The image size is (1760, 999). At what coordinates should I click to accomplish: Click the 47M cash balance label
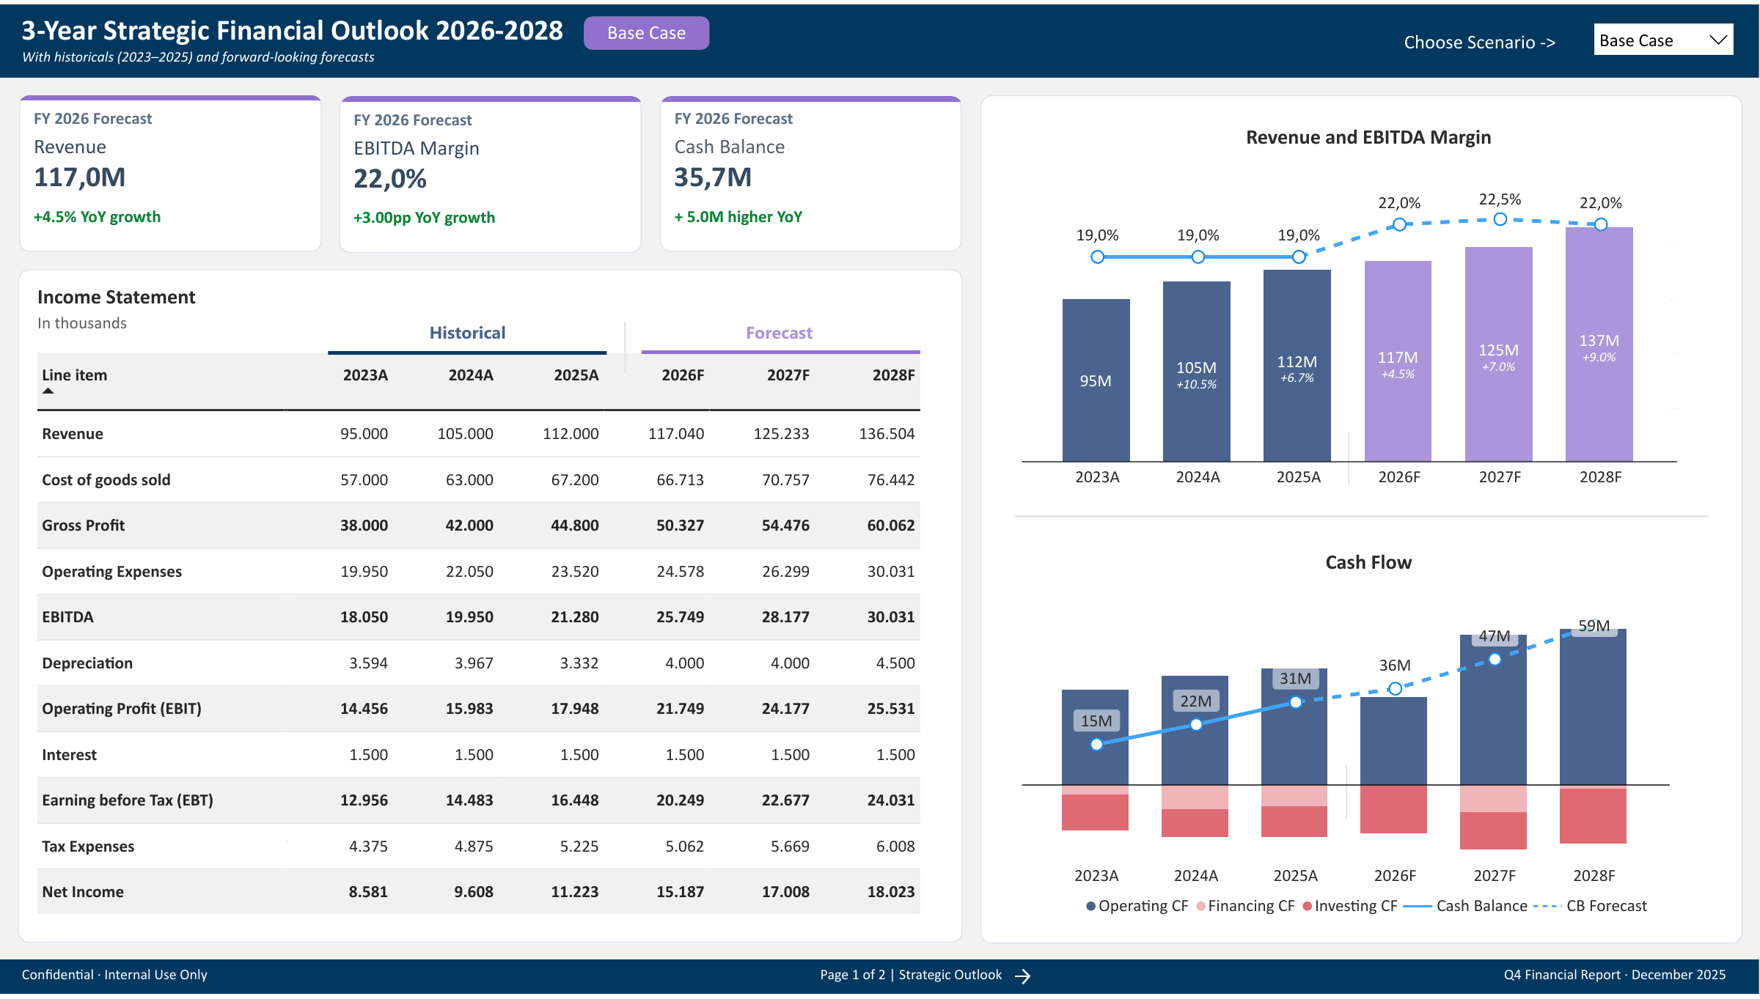coord(1495,636)
